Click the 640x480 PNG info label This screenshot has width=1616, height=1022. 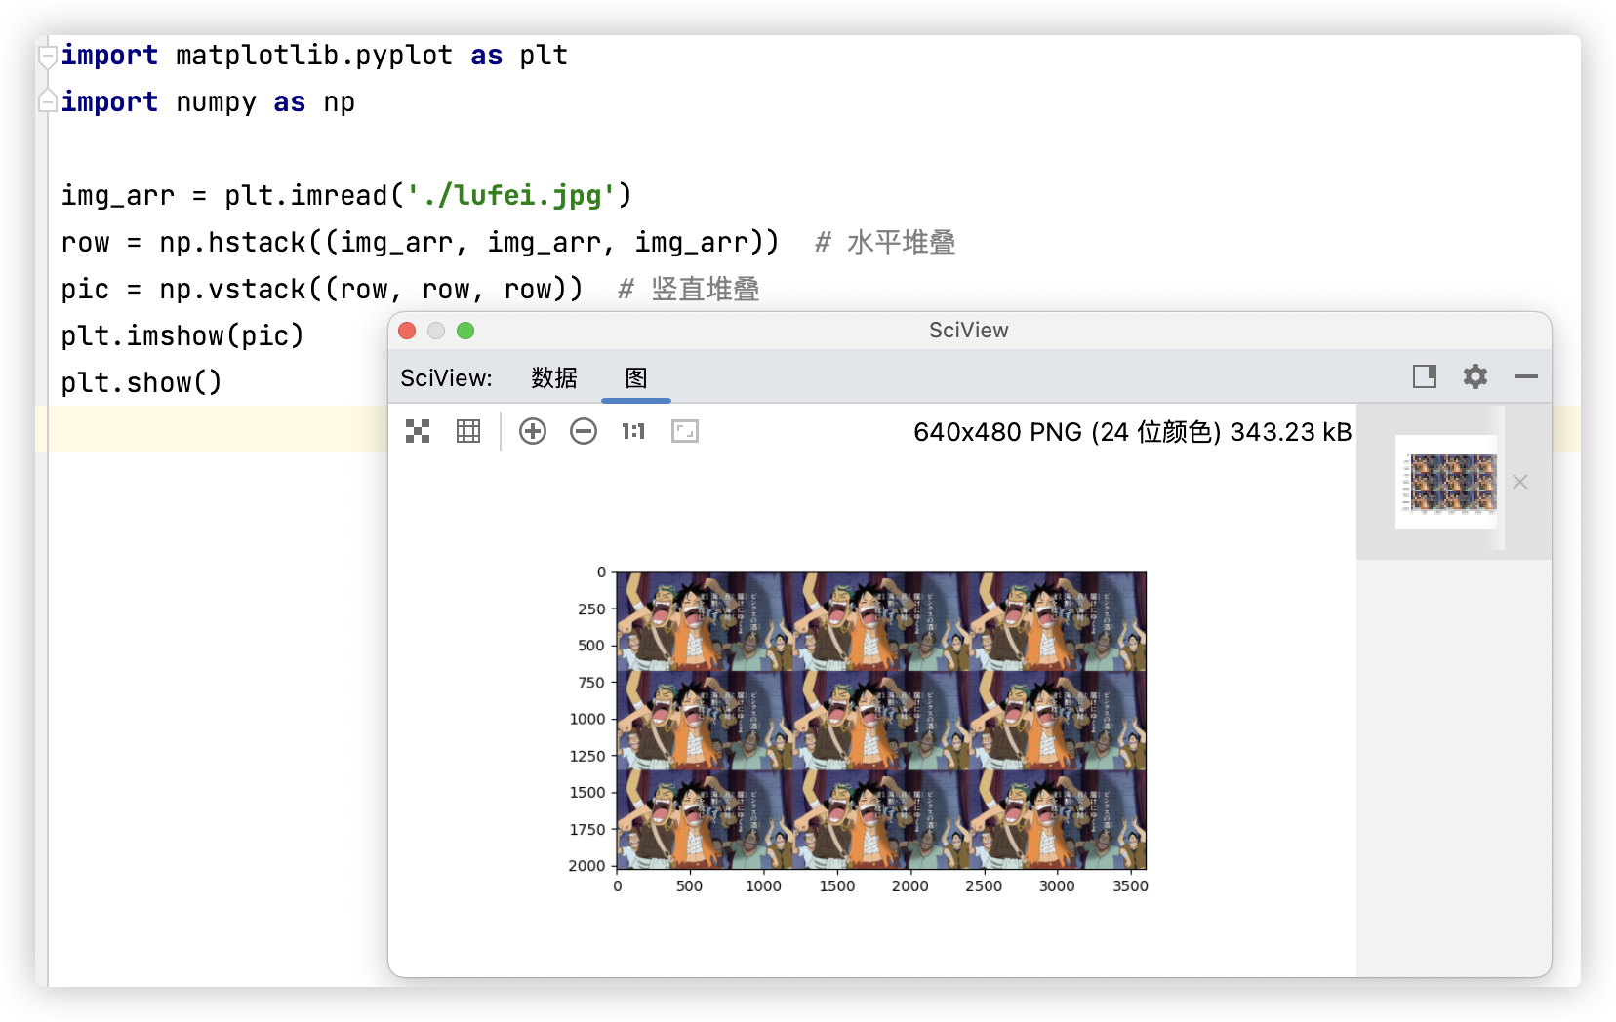click(1132, 431)
